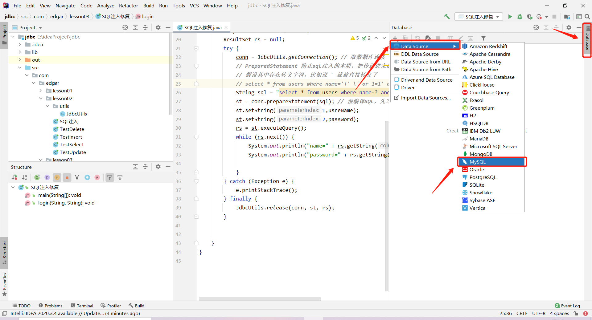Click Autoscroll to Source icon in Structure toolbar

click(110, 177)
